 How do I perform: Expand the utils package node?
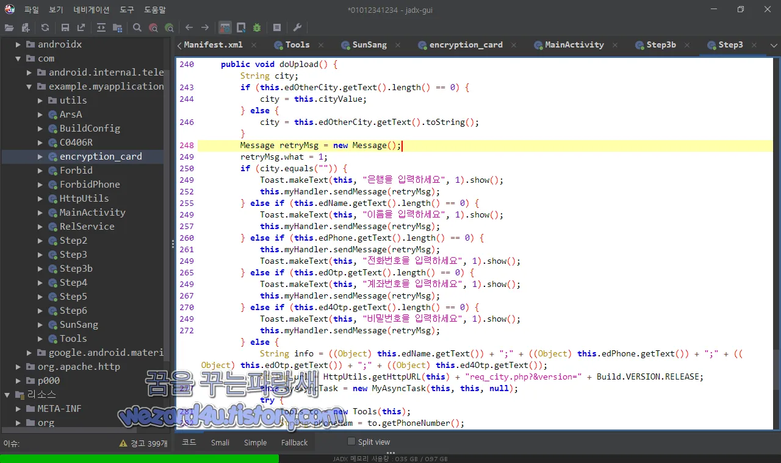tap(40, 101)
